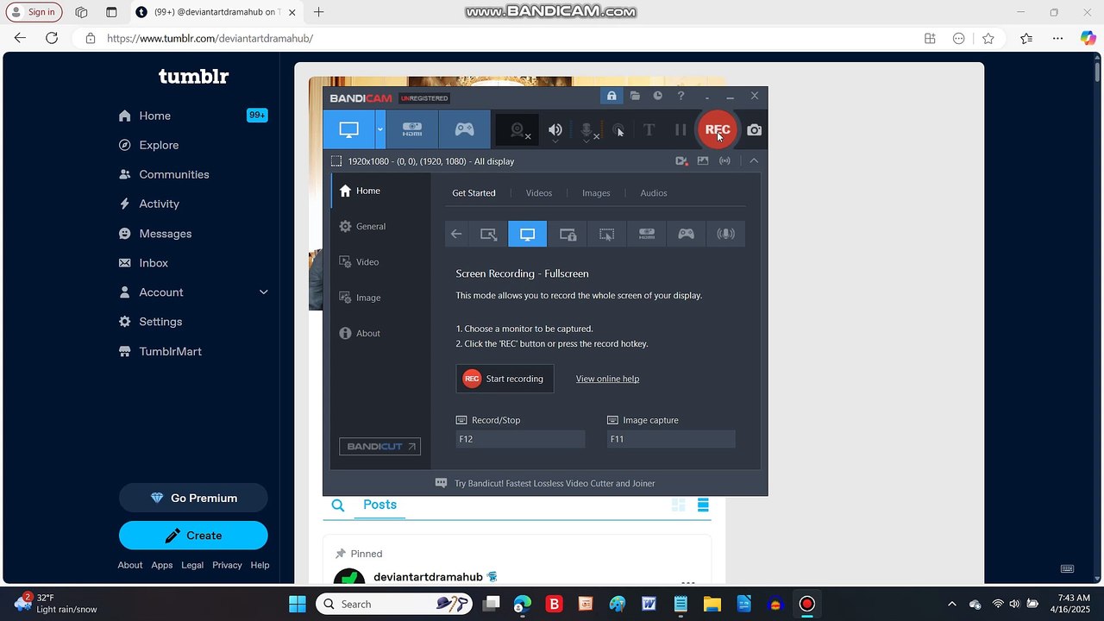Screen dimensions: 1104x621
Task: Select specific window lock recording mode icon
Action: pos(568,234)
